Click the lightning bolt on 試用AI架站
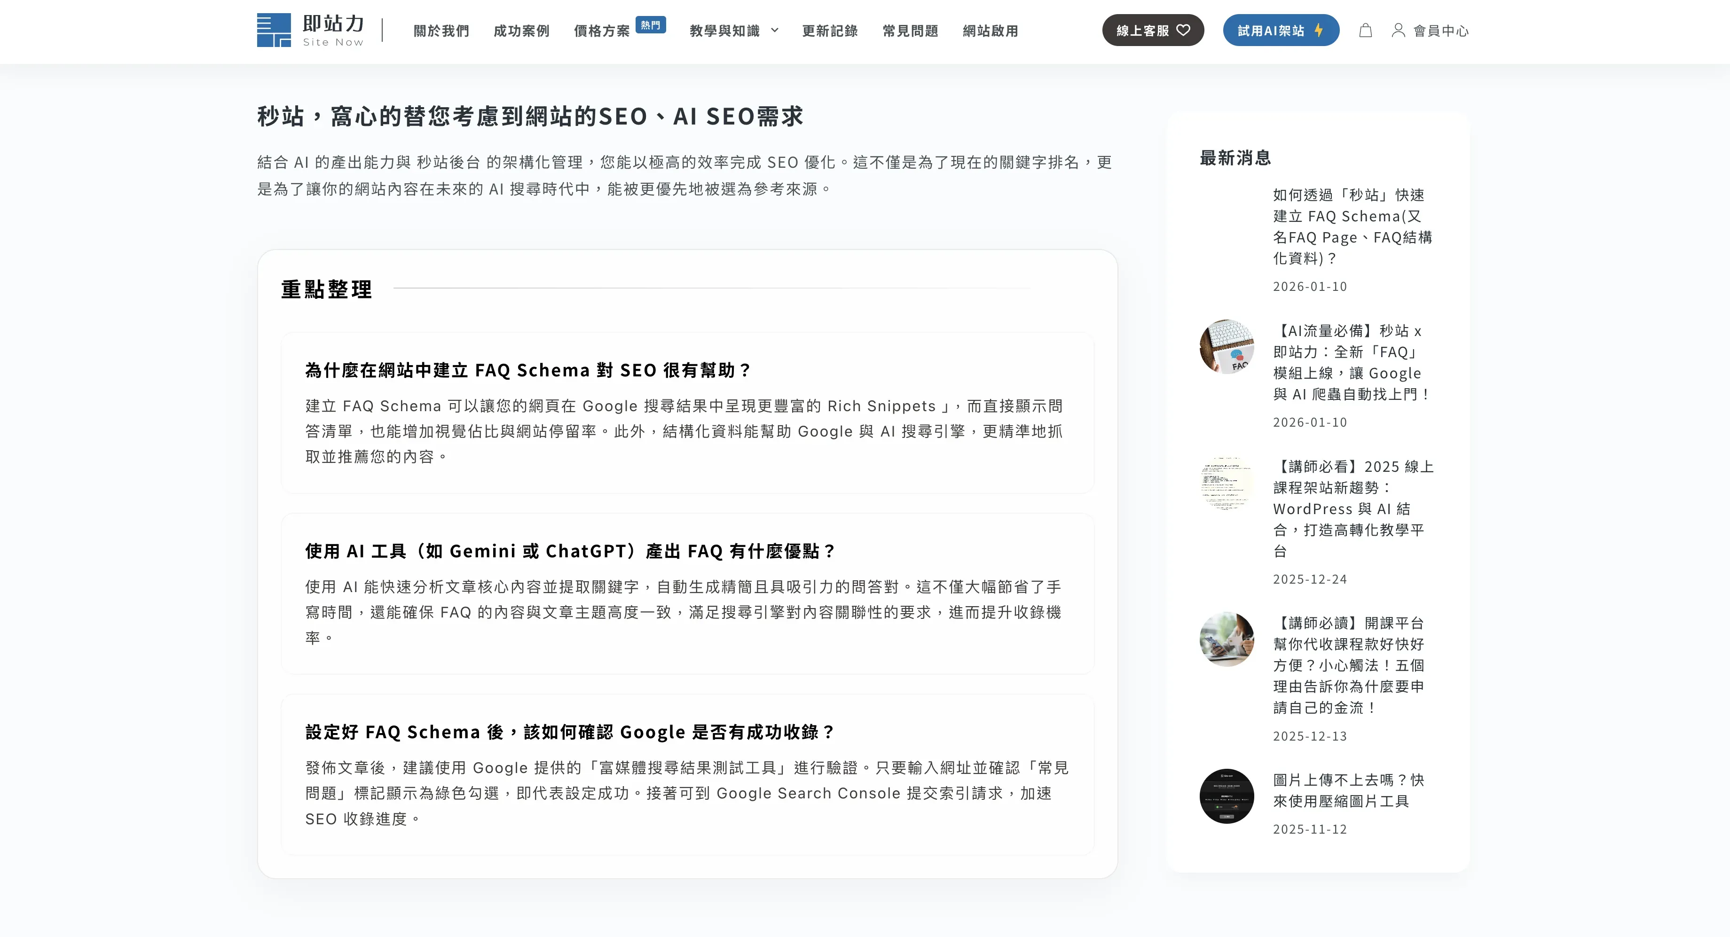Screen dimensions: 1730x937 (x=1319, y=30)
